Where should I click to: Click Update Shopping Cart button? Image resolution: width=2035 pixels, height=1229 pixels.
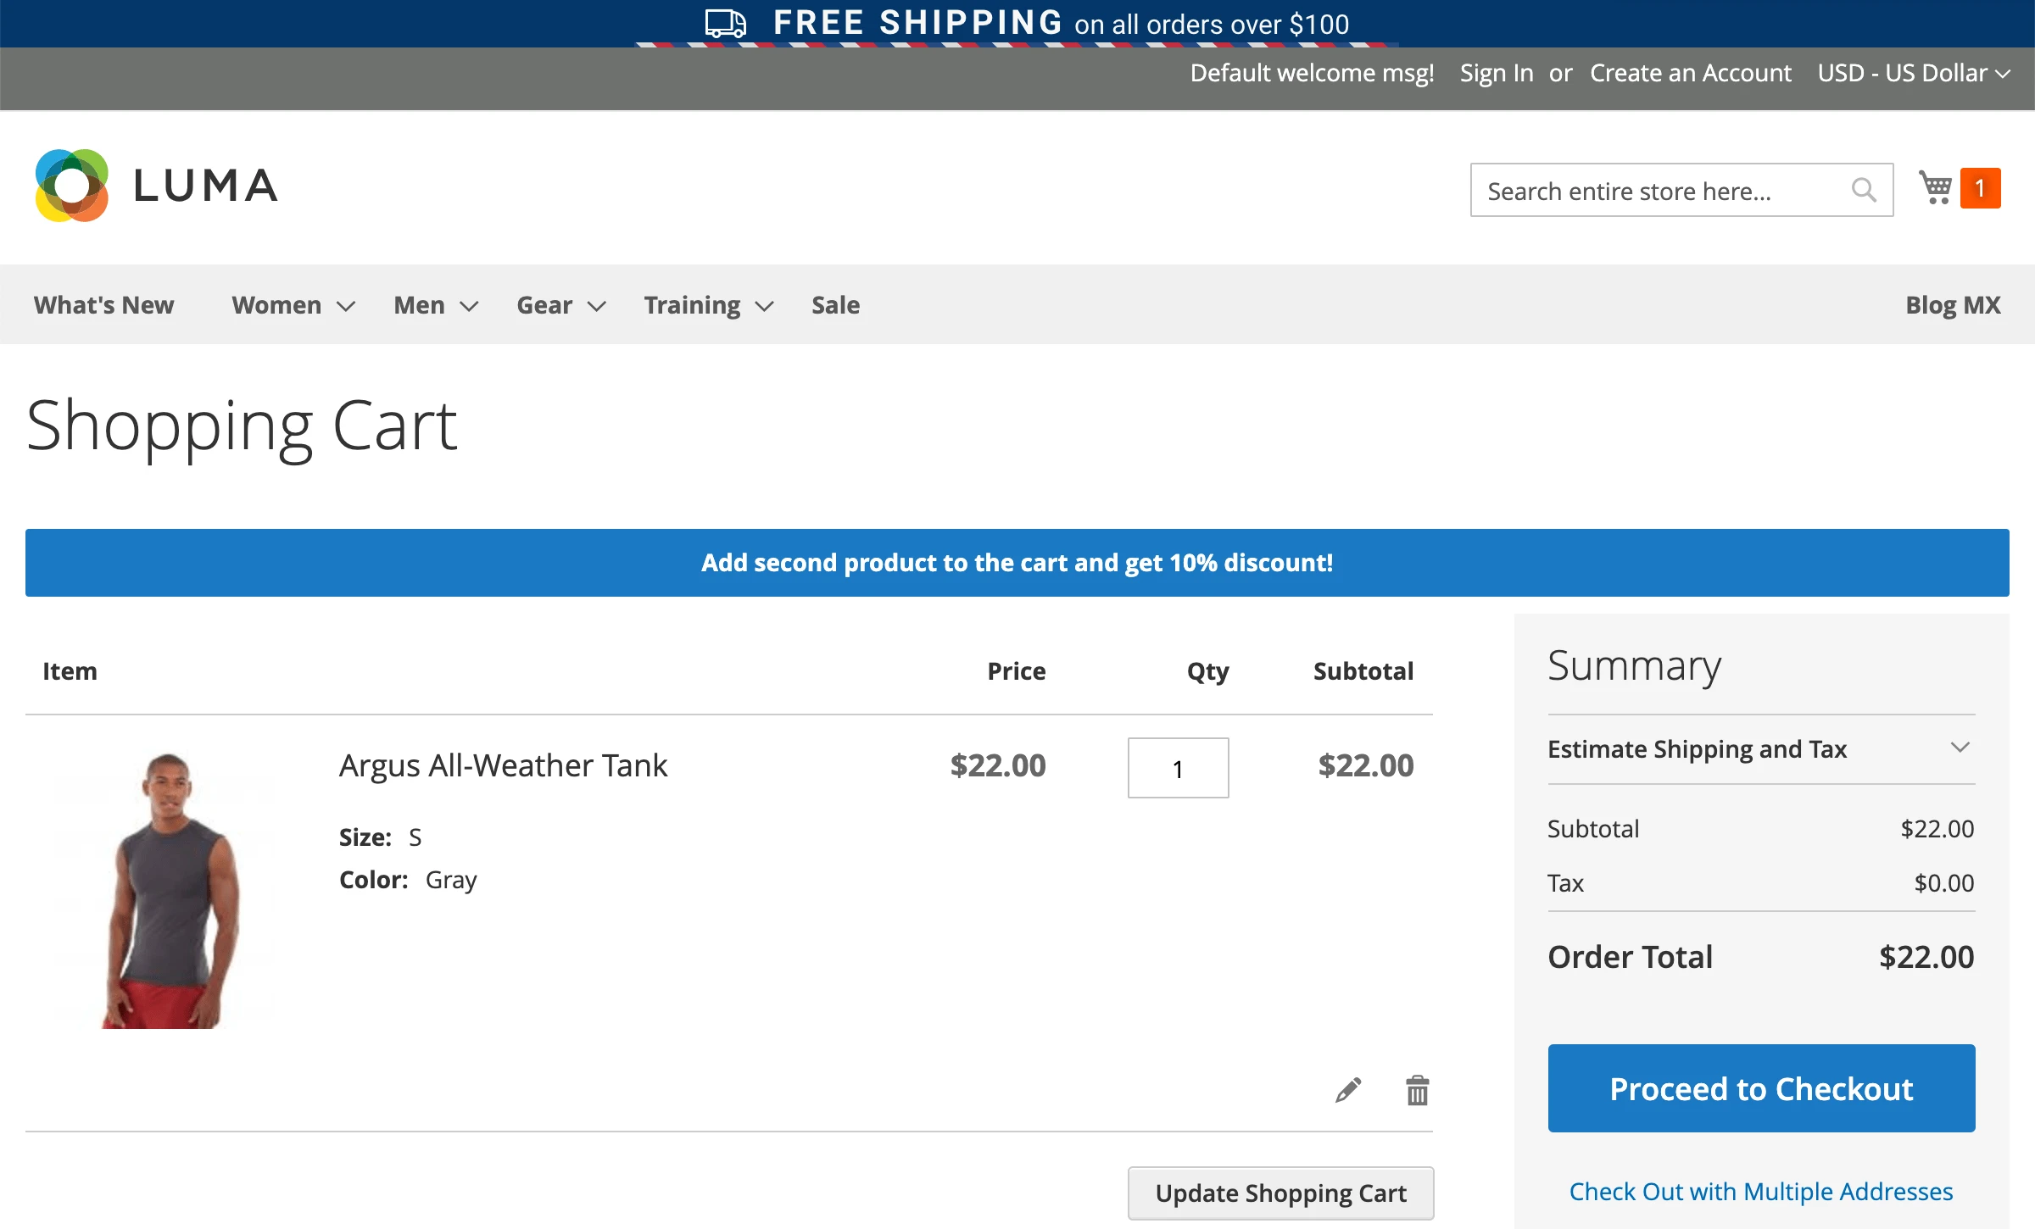pyautogui.click(x=1280, y=1193)
